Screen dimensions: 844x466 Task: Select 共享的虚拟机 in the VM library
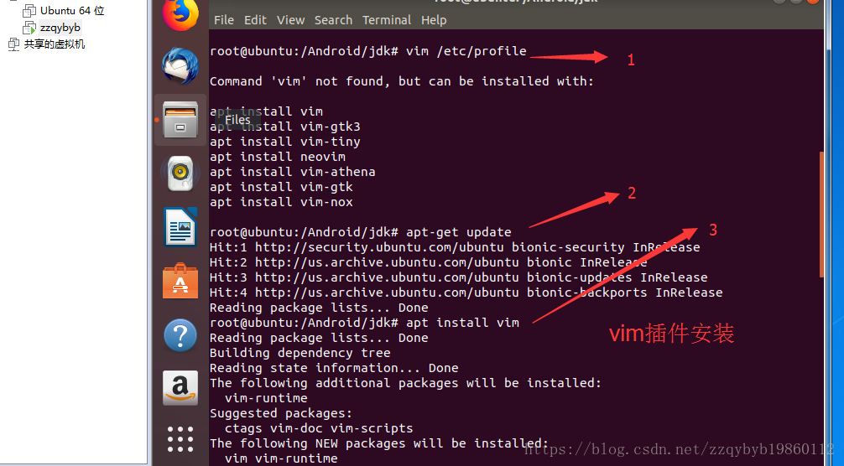47,44
